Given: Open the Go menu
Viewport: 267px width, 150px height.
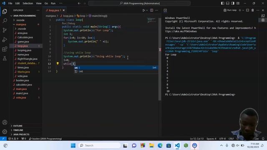Looking at the screenshot, I should pyautogui.click(x=46, y=3).
